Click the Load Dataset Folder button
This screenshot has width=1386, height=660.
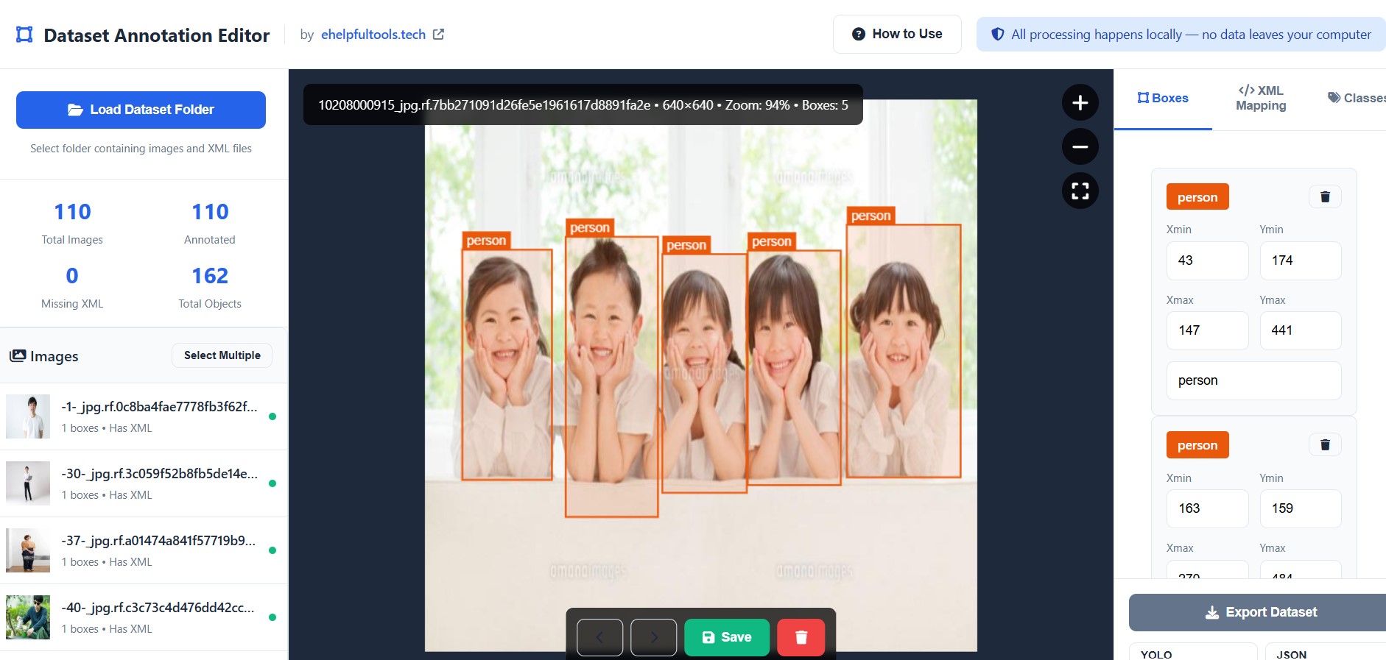click(x=141, y=110)
